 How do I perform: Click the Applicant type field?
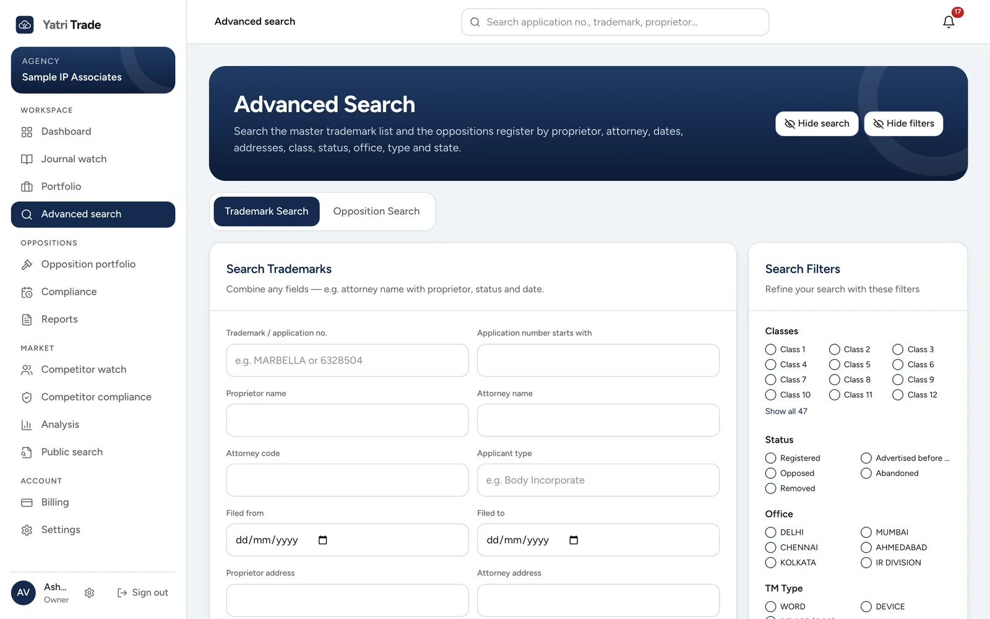click(598, 480)
